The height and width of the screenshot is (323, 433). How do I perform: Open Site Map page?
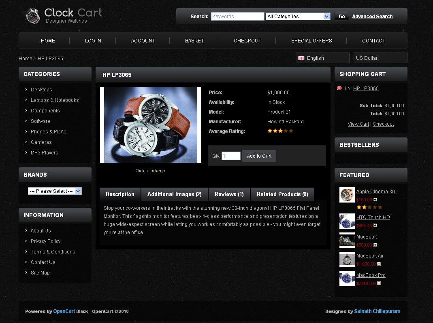[x=41, y=272]
